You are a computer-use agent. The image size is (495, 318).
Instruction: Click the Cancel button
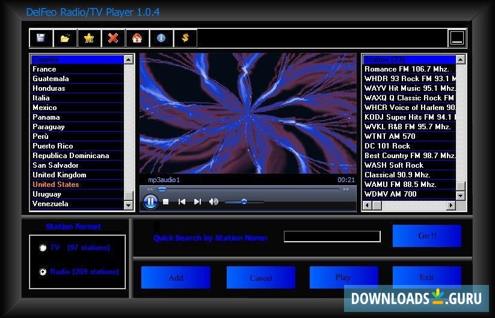(x=261, y=278)
